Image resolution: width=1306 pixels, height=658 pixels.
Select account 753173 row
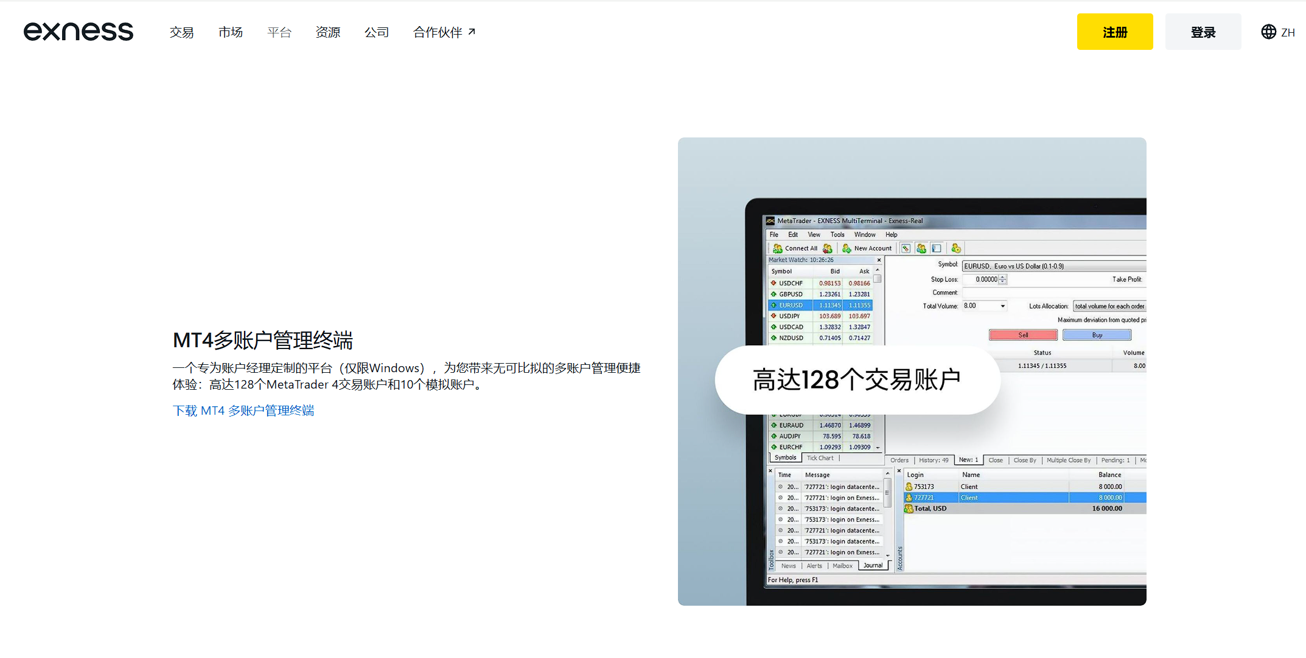(x=1025, y=487)
